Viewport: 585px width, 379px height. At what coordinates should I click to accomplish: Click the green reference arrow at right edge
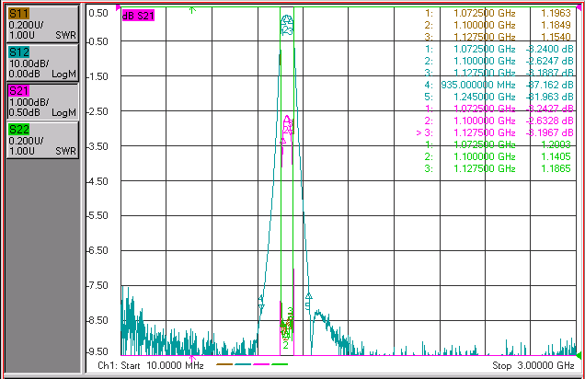click(x=579, y=355)
